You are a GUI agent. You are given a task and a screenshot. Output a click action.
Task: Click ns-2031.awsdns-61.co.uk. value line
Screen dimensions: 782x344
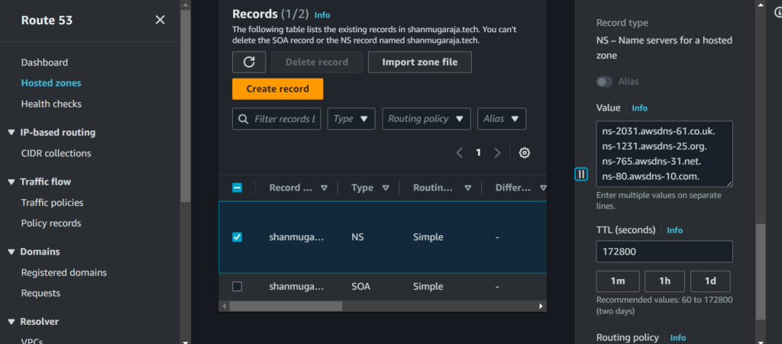659,132
